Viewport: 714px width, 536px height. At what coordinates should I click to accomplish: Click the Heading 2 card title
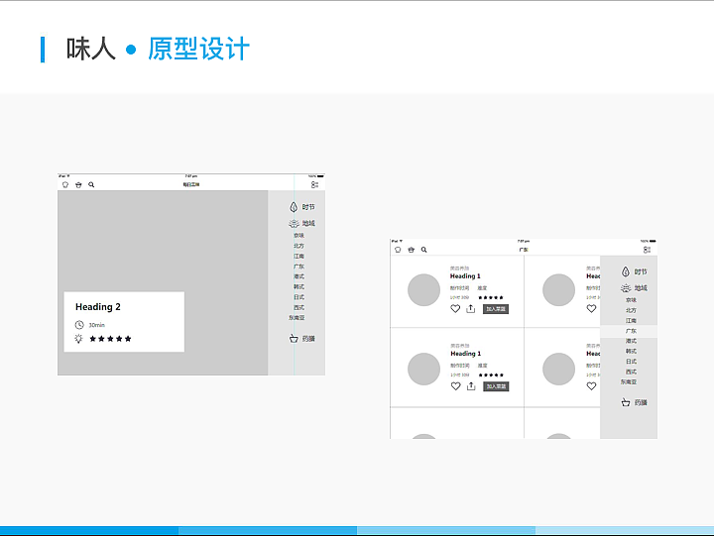98,307
